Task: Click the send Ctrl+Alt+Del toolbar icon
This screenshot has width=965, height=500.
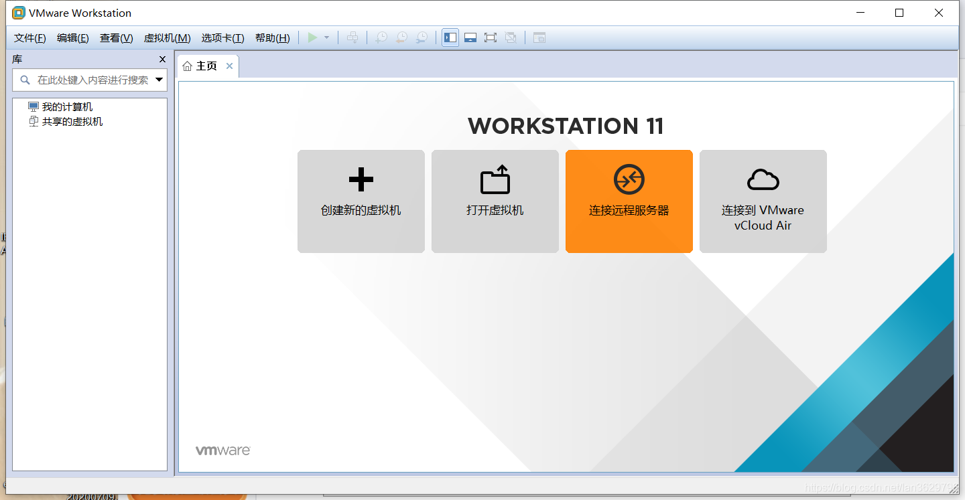Action: [352, 38]
